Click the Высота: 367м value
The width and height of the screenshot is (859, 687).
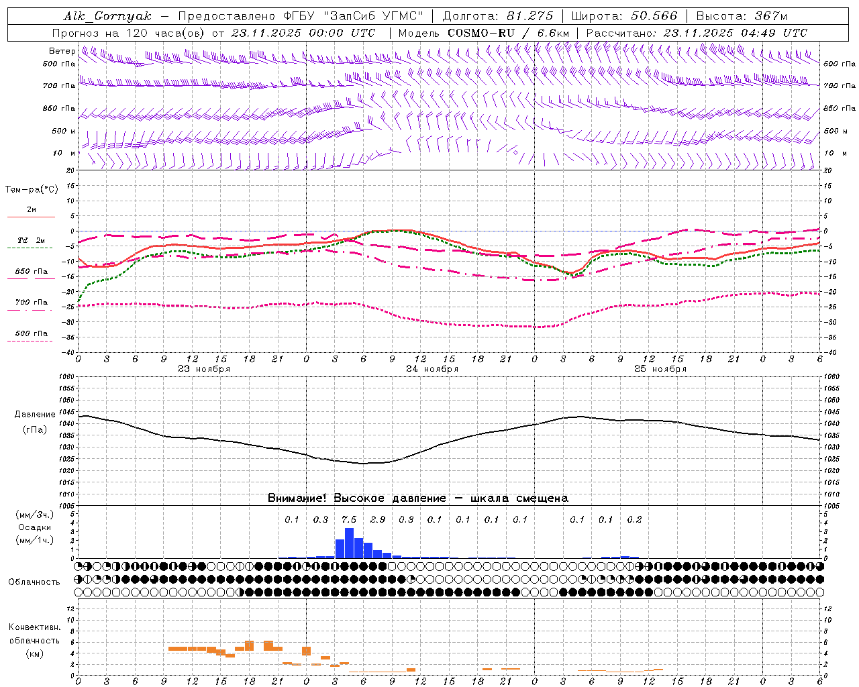[742, 16]
